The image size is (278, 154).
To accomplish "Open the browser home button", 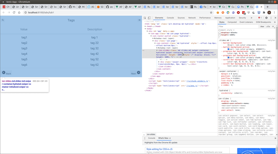I will (x=19, y=12).
